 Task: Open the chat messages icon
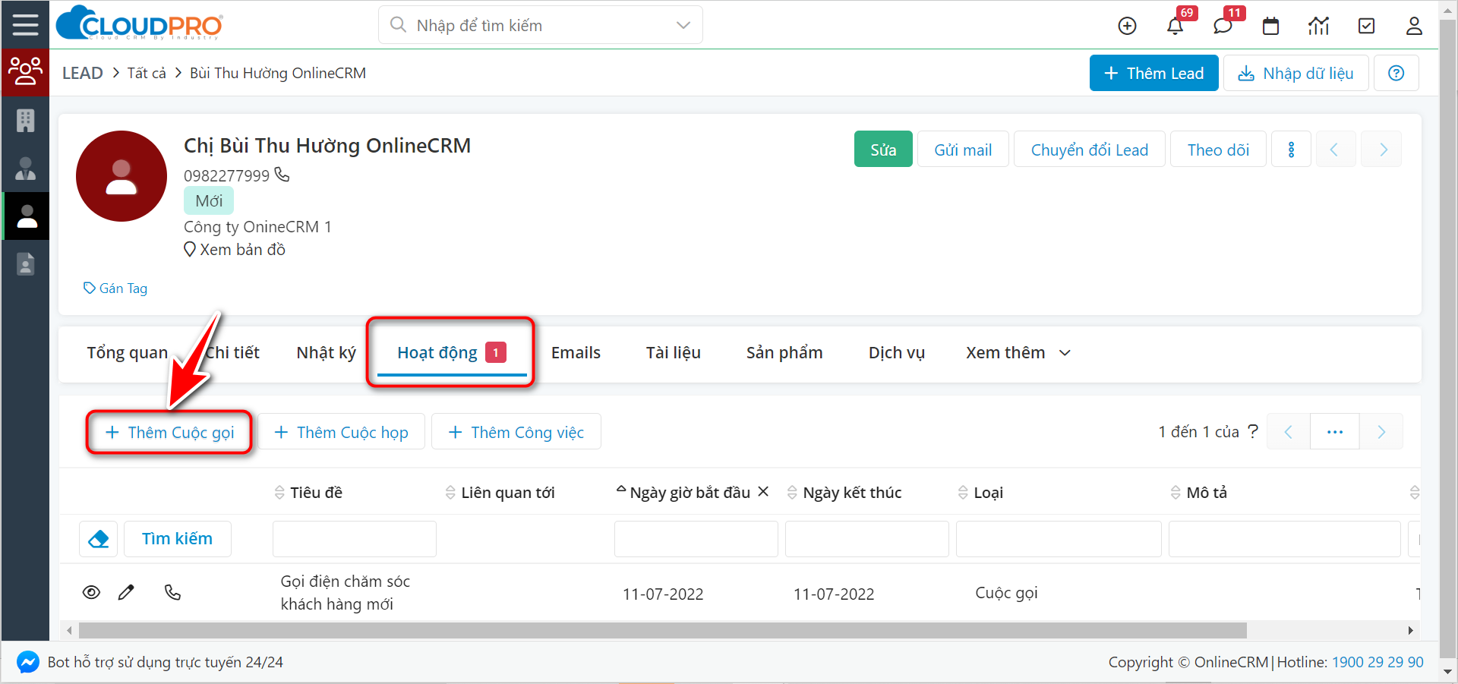point(1223,26)
